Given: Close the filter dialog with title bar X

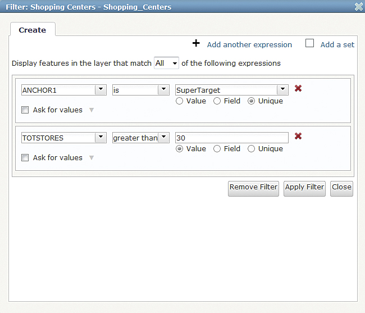Looking at the screenshot, I should (358, 7).
